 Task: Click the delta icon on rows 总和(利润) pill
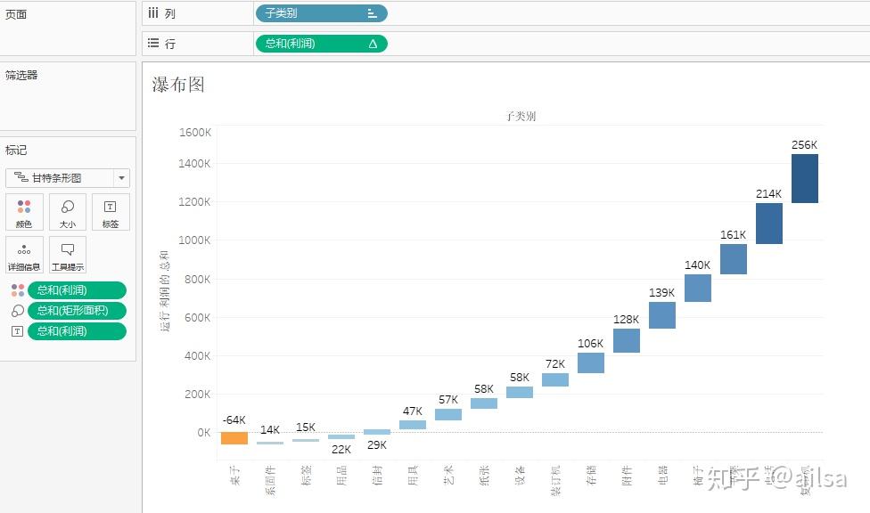(373, 44)
